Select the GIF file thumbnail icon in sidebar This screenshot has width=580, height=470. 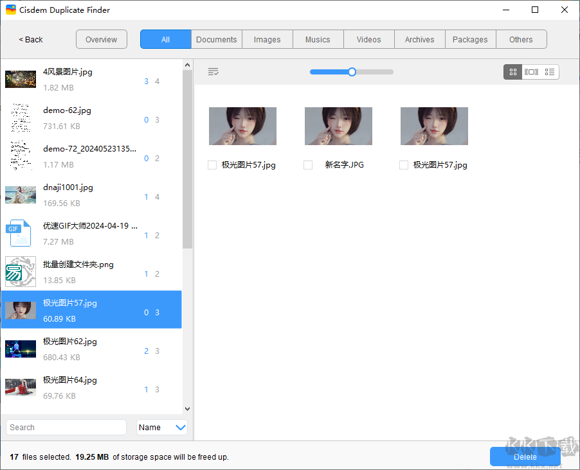[x=20, y=233]
